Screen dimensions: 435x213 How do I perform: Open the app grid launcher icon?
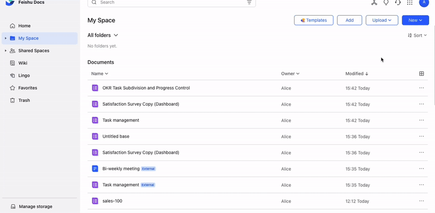click(x=410, y=3)
